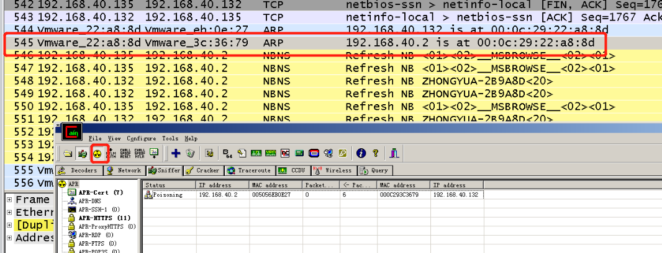The height and width of the screenshot is (253, 662).
Task: Open the Base64 password decoder icon
Action: (227, 154)
